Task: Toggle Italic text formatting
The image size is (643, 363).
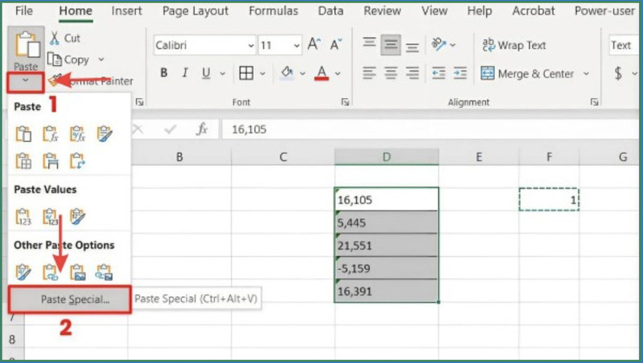Action: coord(186,74)
